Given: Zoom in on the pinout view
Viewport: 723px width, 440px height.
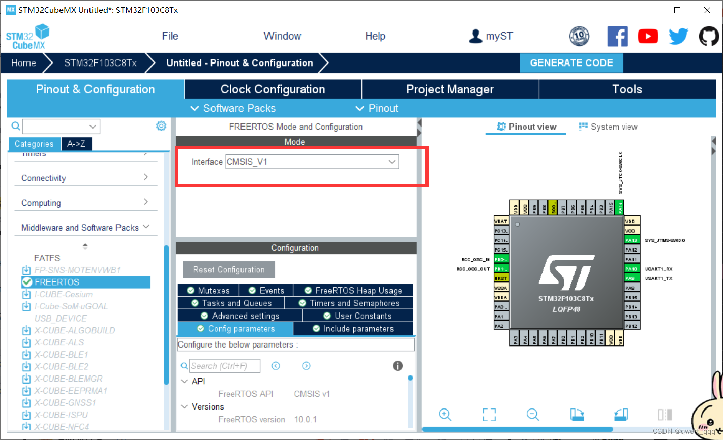Looking at the screenshot, I should (x=445, y=415).
